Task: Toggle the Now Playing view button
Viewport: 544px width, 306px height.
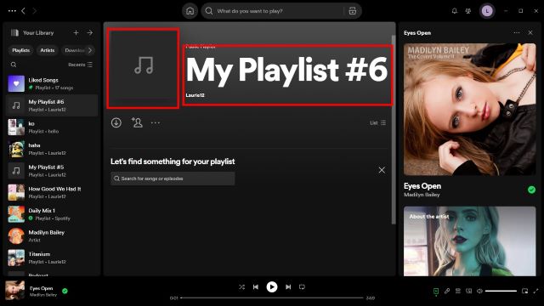Action: click(436, 291)
